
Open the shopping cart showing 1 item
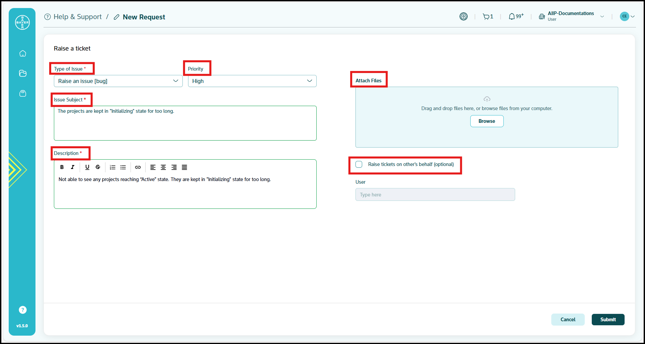(x=487, y=16)
